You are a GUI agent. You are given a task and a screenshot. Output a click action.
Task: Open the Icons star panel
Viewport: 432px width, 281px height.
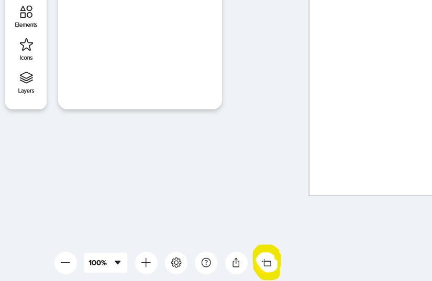pos(26,49)
